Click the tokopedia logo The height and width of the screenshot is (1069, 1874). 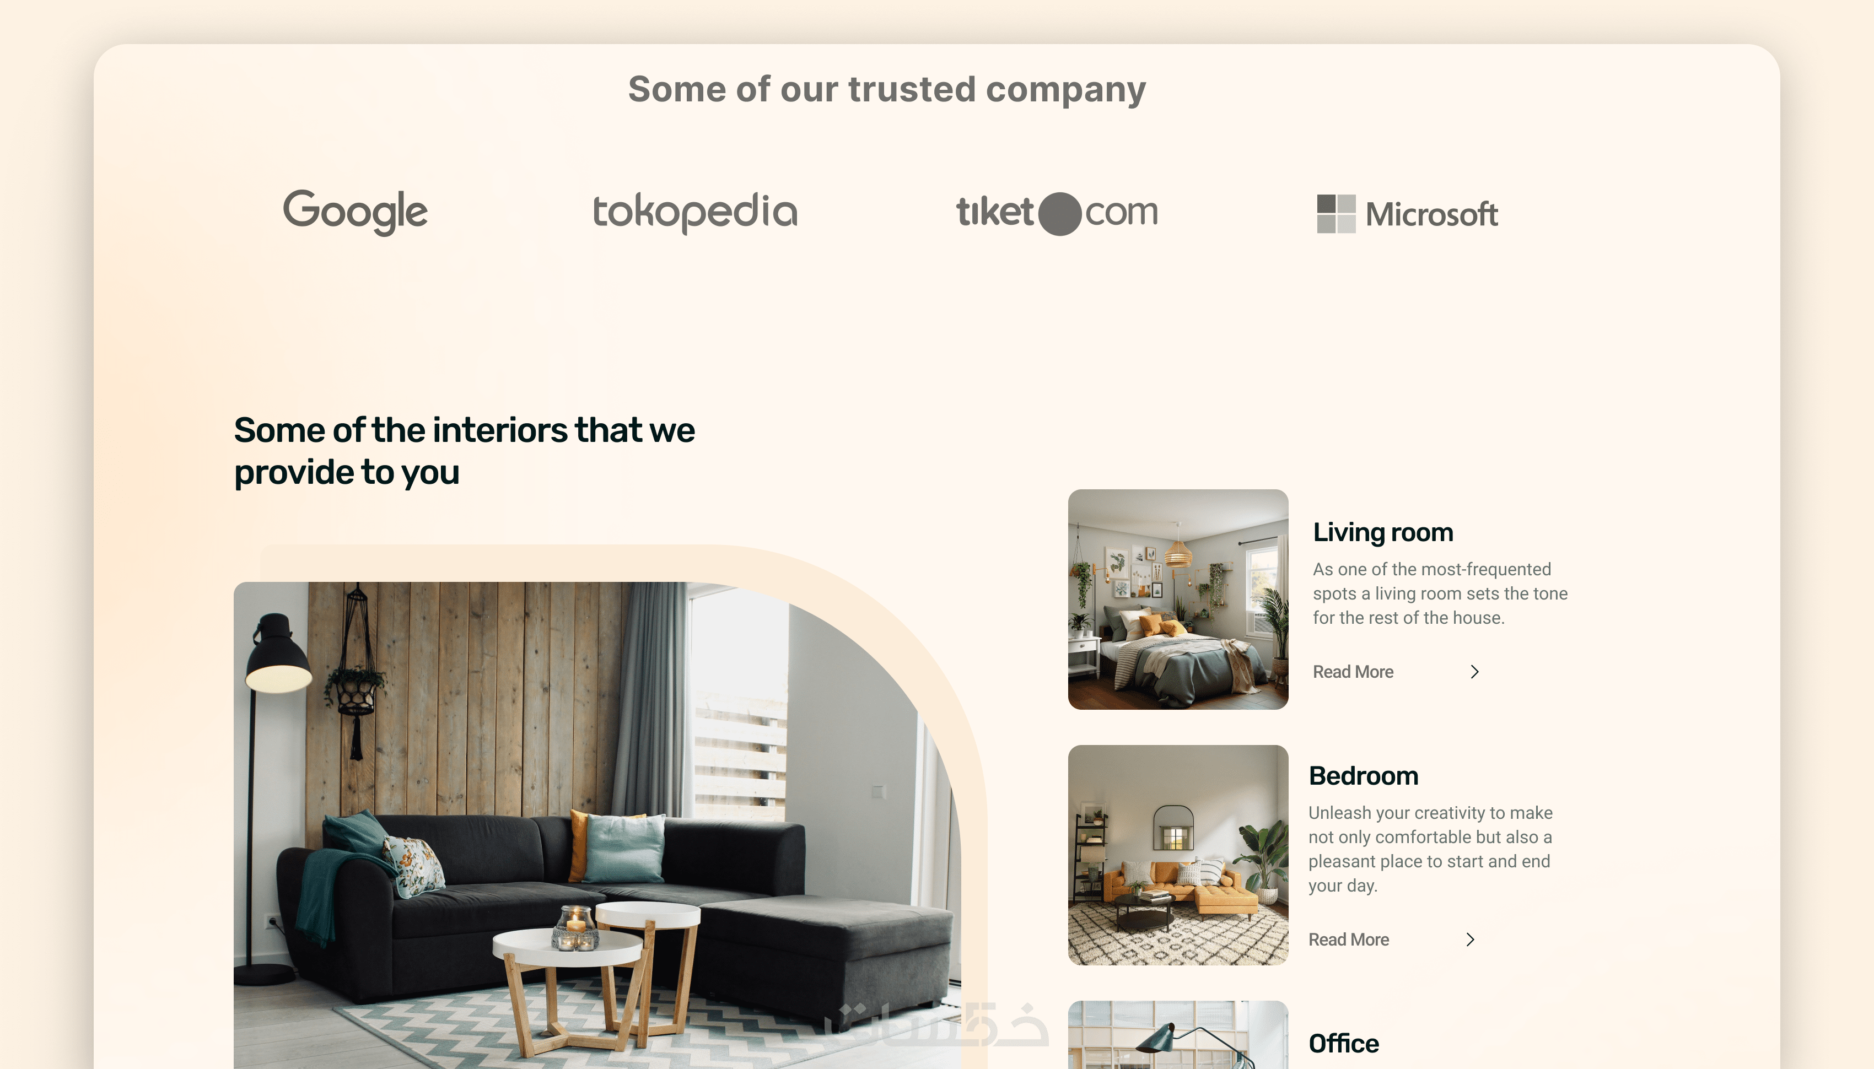(x=694, y=212)
